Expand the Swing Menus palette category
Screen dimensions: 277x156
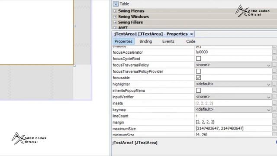pyautogui.click(x=115, y=11)
